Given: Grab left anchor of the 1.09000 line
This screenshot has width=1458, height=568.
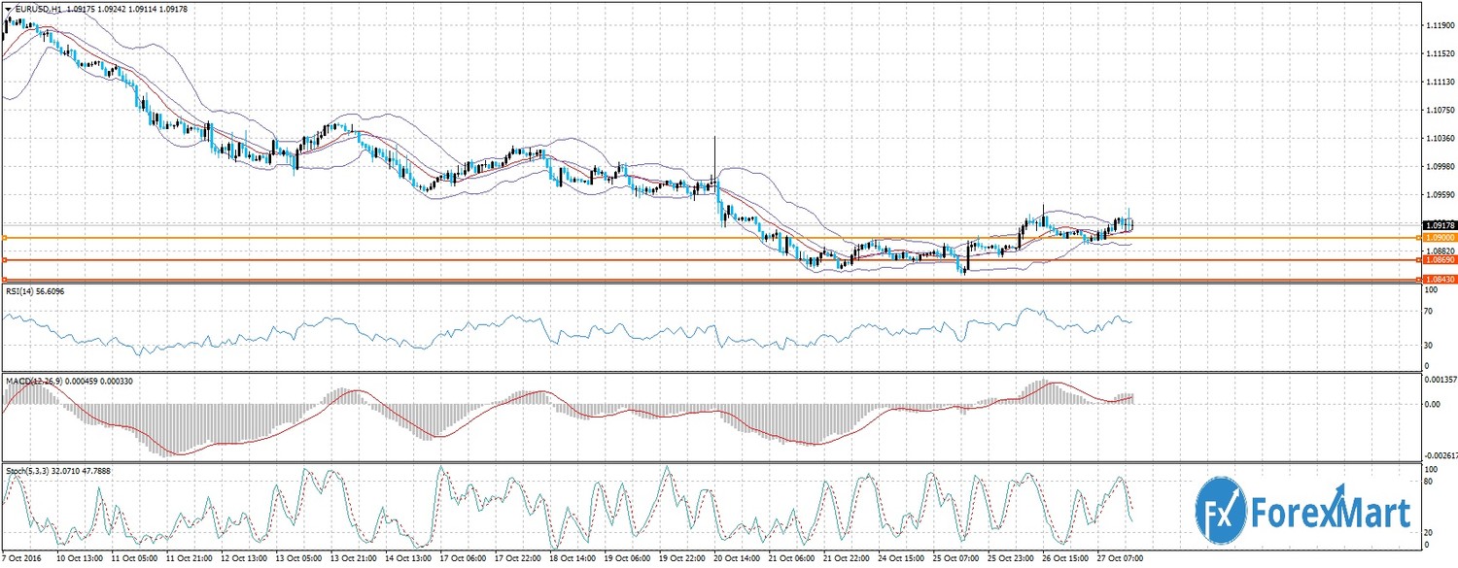Looking at the screenshot, I should pos(5,238).
